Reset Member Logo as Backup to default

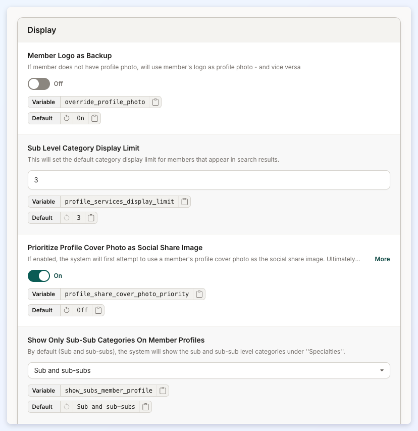(x=67, y=118)
